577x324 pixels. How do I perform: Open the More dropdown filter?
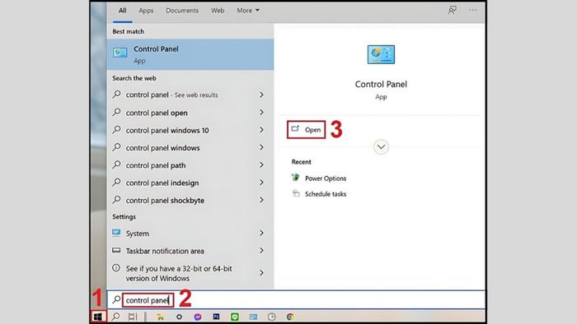click(x=248, y=11)
